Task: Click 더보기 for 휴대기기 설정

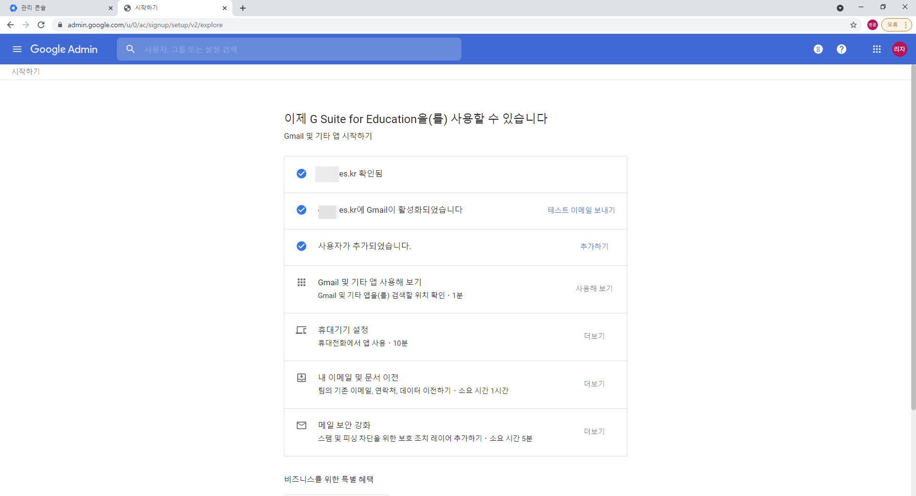Action: pyautogui.click(x=594, y=336)
